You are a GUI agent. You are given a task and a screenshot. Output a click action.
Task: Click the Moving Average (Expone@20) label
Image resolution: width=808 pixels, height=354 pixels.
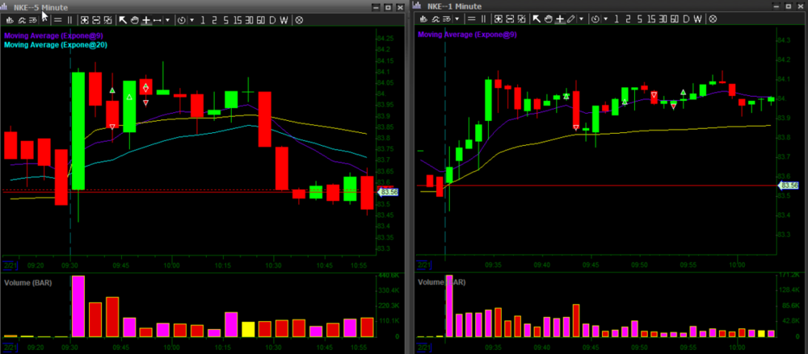56,45
